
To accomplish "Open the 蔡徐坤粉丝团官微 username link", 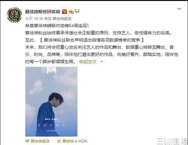I will (43, 12).
